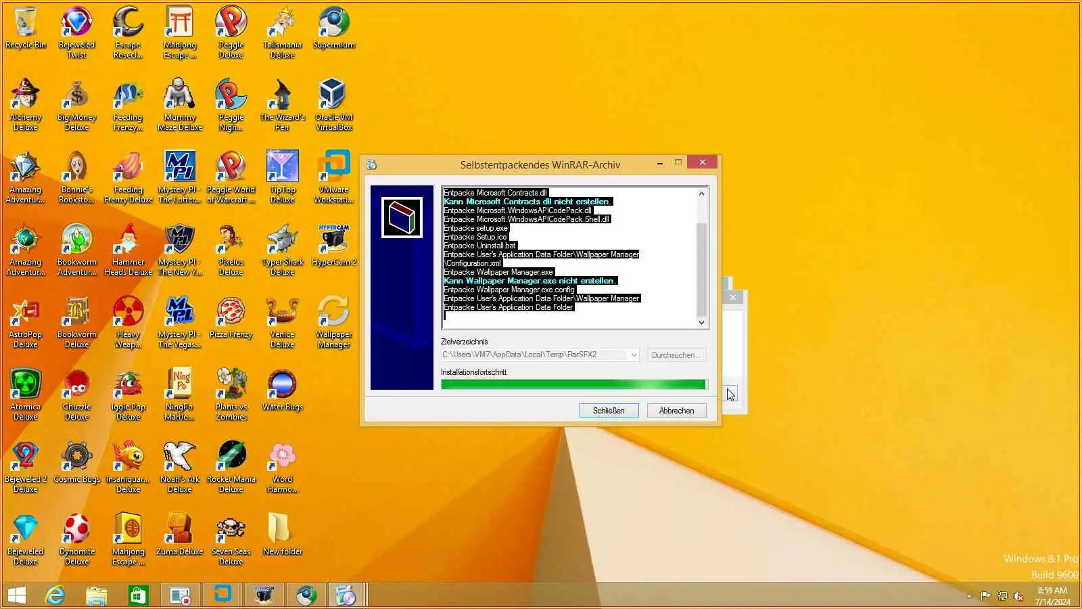Image resolution: width=1082 pixels, height=609 pixels.
Task: Select the Atomica Deluxe desktop icon
Action: tap(26, 394)
